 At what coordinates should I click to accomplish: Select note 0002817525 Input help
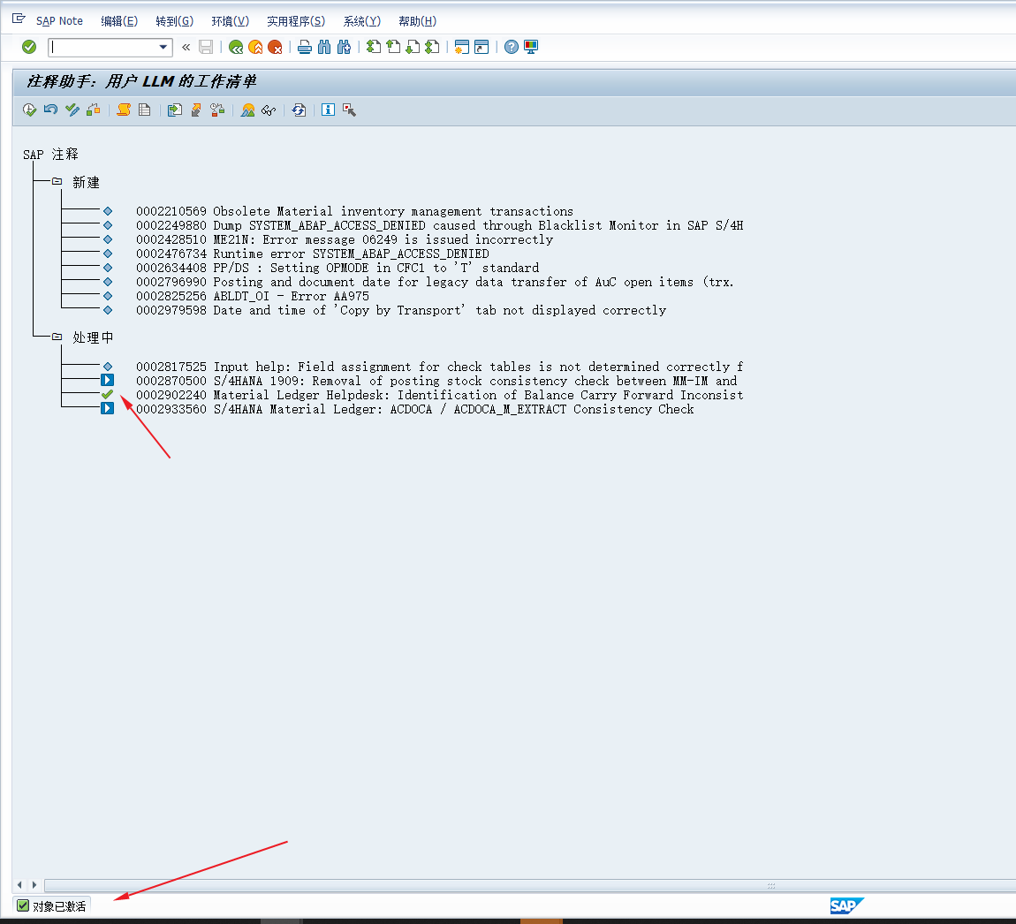click(x=439, y=367)
